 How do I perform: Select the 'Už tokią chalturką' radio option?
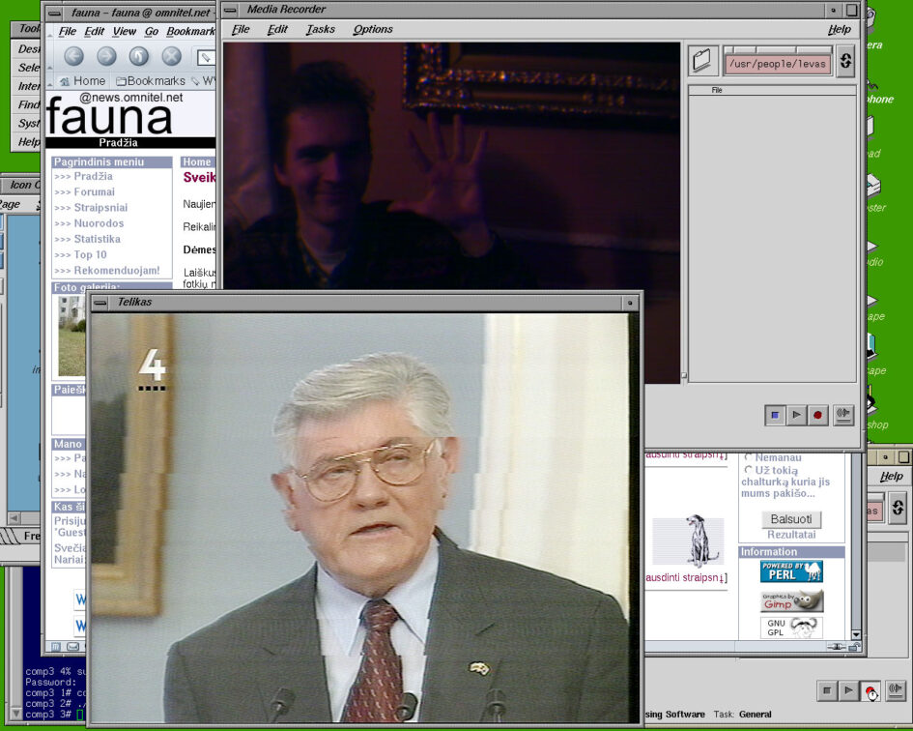click(x=749, y=470)
